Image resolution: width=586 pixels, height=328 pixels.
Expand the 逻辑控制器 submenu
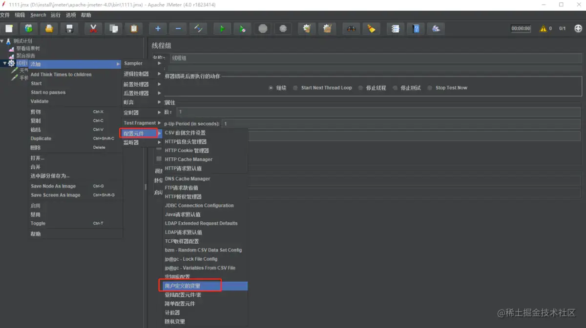click(142, 74)
